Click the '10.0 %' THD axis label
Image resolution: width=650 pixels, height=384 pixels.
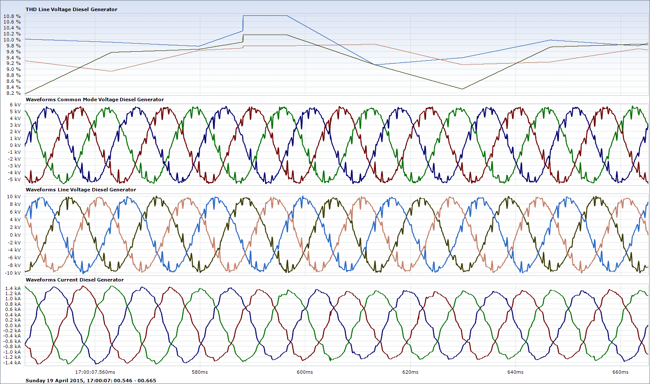(x=12, y=40)
